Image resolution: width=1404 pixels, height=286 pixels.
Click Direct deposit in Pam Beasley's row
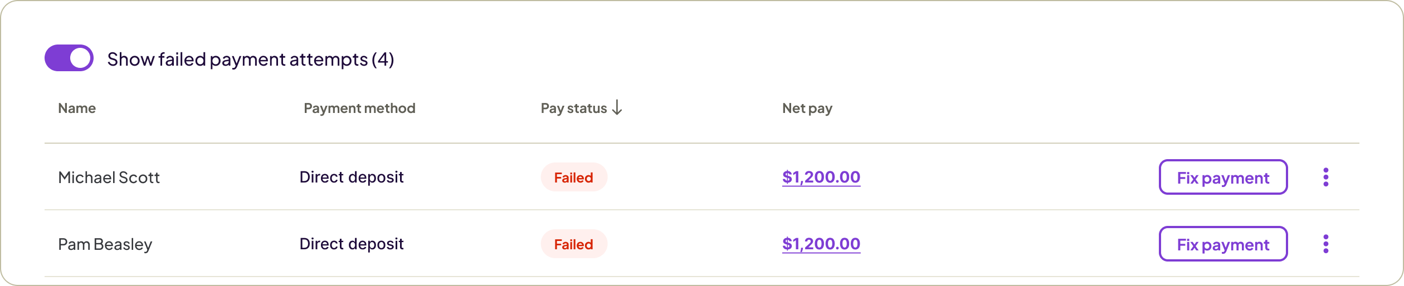[x=351, y=244]
